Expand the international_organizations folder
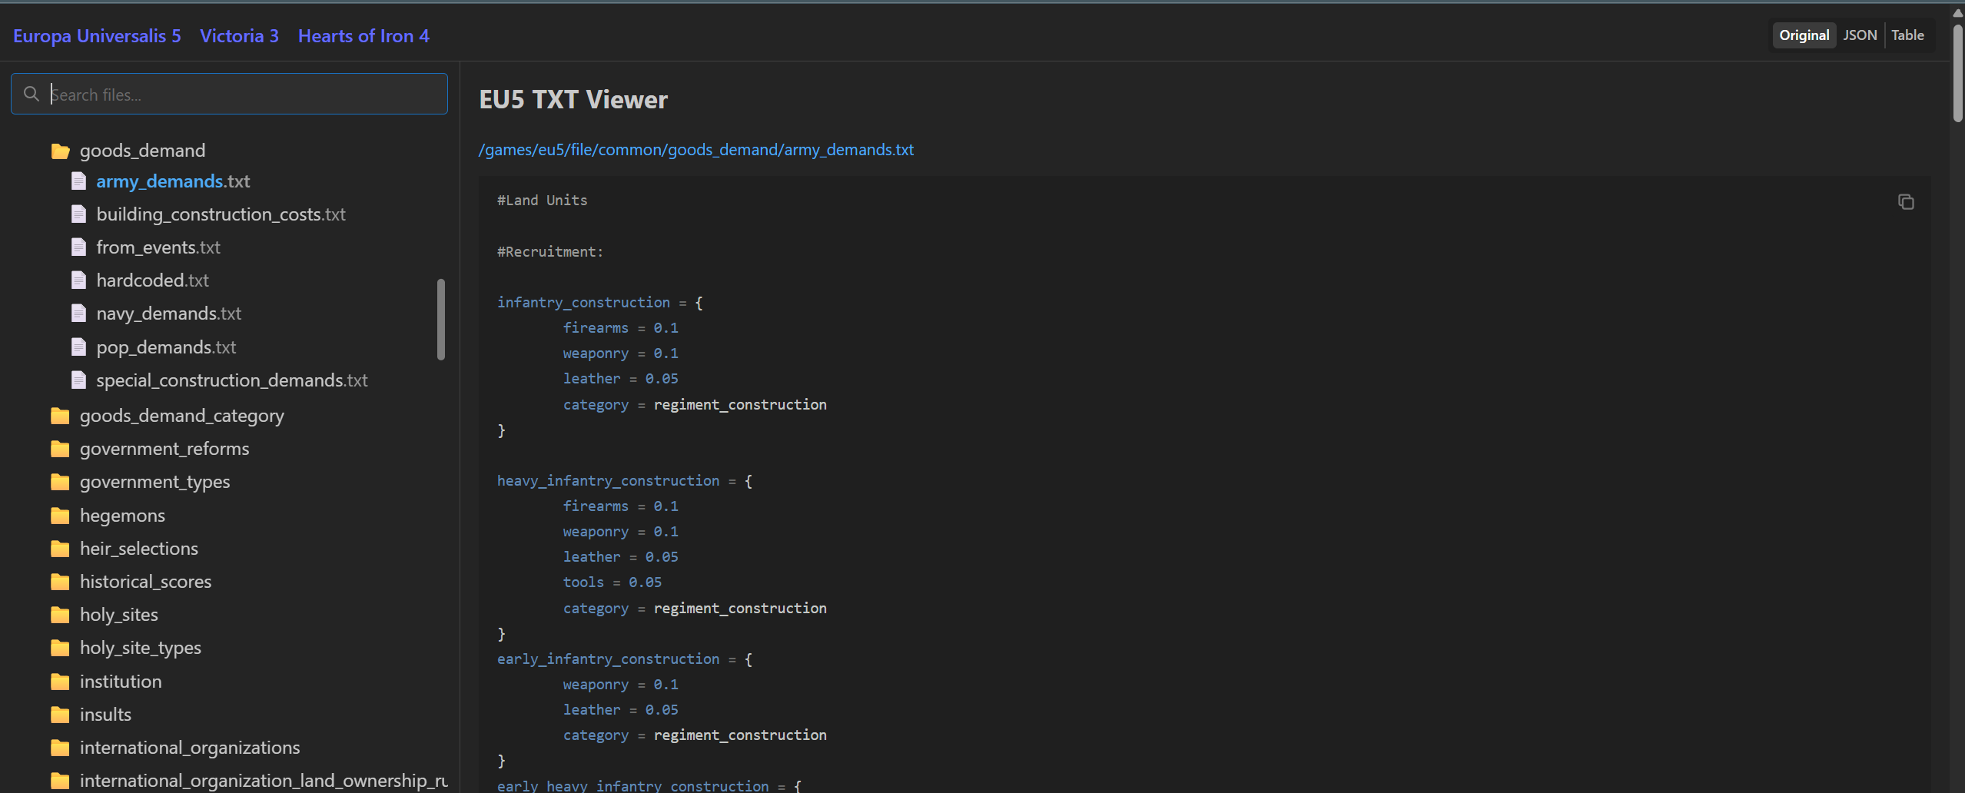1965x793 pixels. (x=190, y=748)
